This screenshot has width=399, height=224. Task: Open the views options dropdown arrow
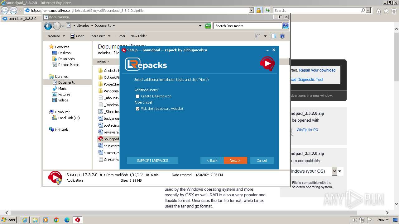(265, 36)
